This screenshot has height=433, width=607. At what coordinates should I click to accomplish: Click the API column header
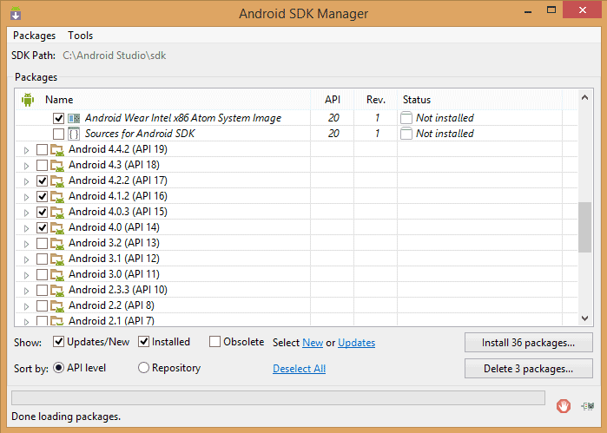tap(332, 100)
